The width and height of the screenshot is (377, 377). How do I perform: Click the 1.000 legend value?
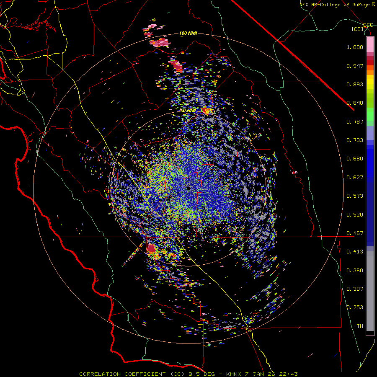point(355,47)
